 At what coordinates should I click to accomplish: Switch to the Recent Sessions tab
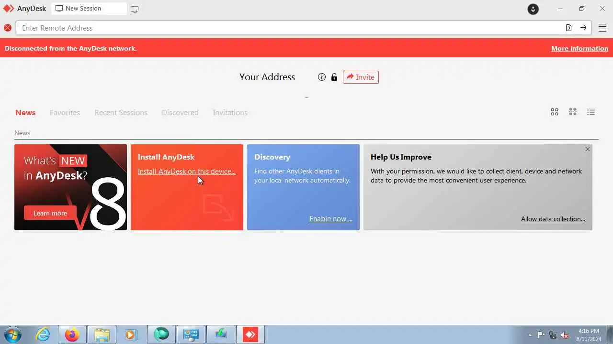pos(121,113)
